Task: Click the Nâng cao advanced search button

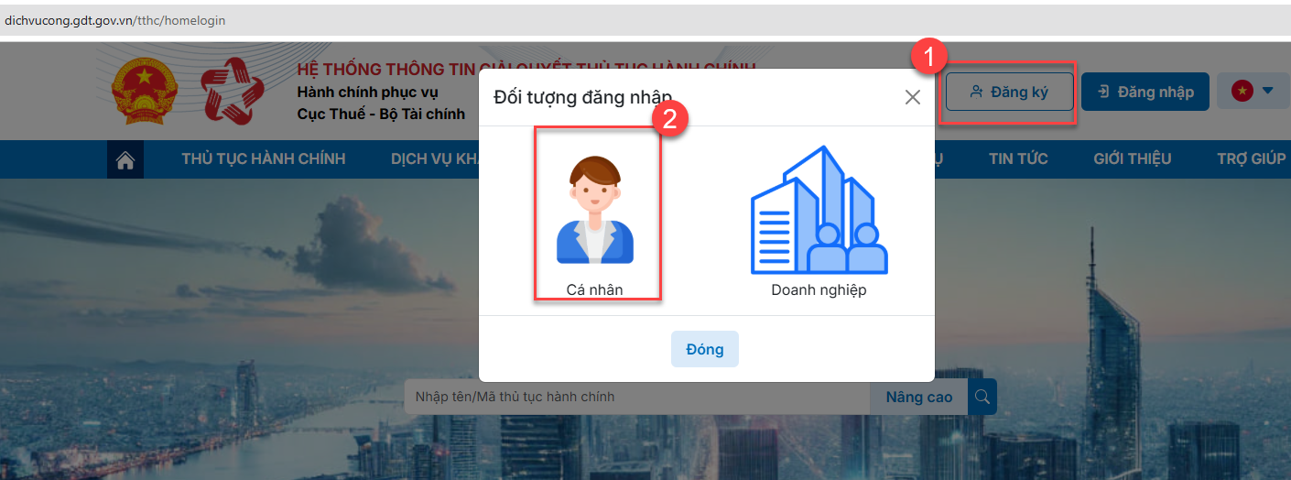Action: [919, 397]
